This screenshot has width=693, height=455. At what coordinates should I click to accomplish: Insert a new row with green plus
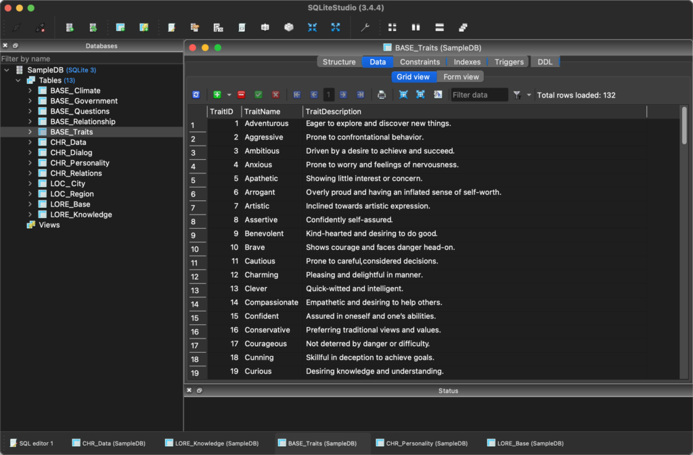point(217,95)
